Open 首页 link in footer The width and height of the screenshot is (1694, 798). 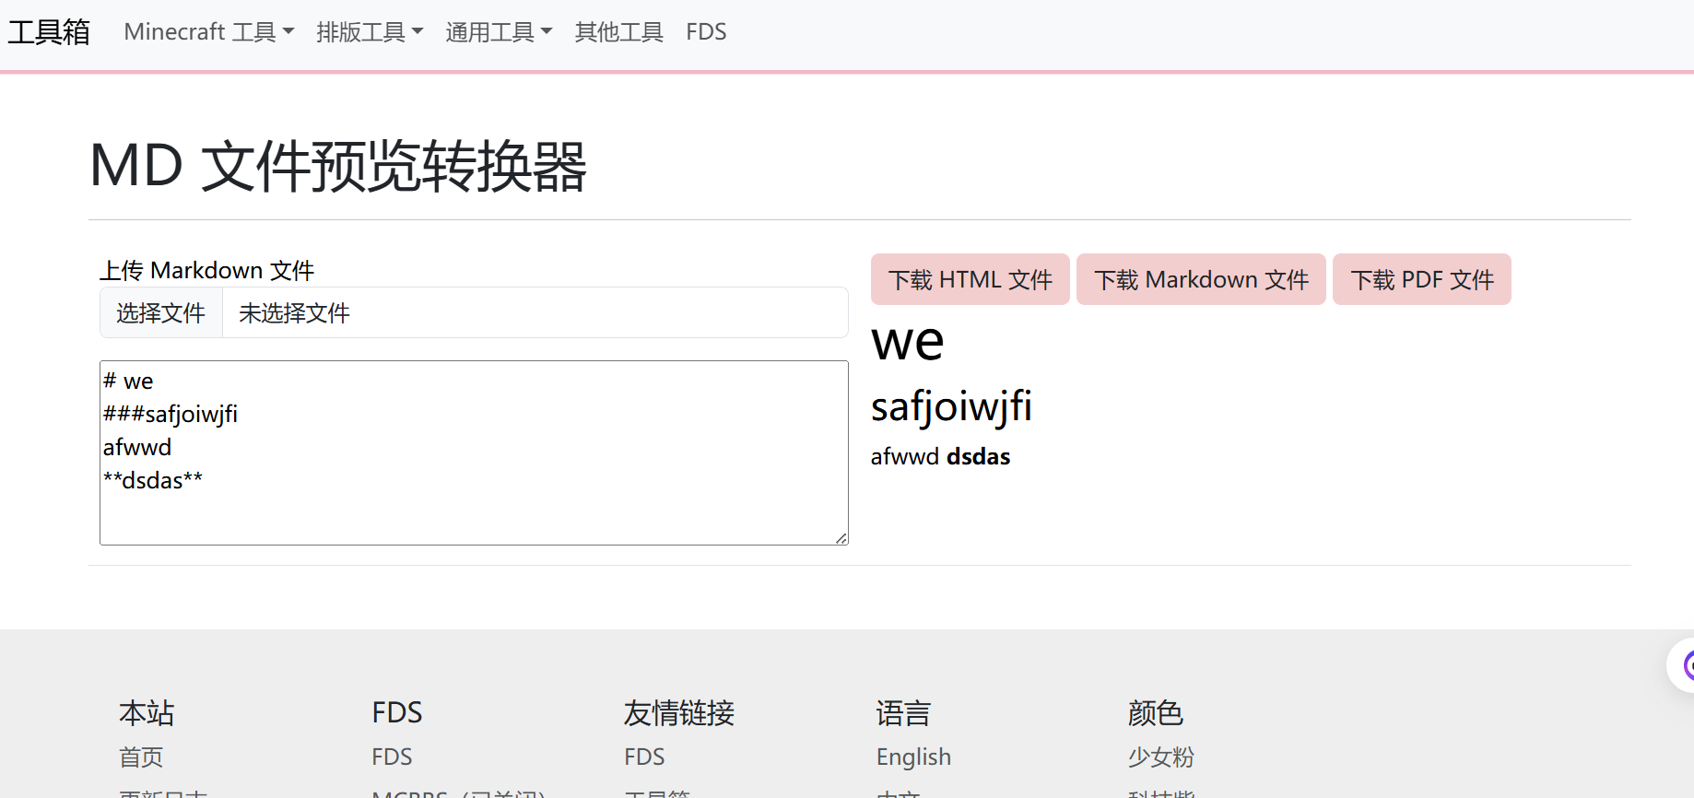[x=141, y=757]
